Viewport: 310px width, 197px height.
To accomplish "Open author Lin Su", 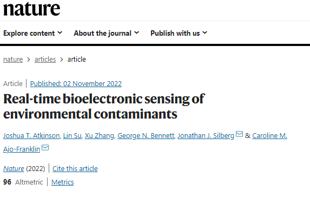I will pyautogui.click(x=72, y=136).
